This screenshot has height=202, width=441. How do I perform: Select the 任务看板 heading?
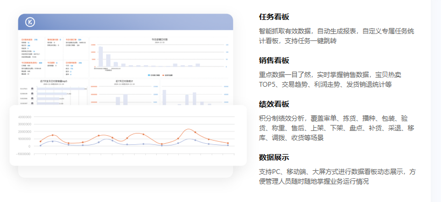(274, 17)
